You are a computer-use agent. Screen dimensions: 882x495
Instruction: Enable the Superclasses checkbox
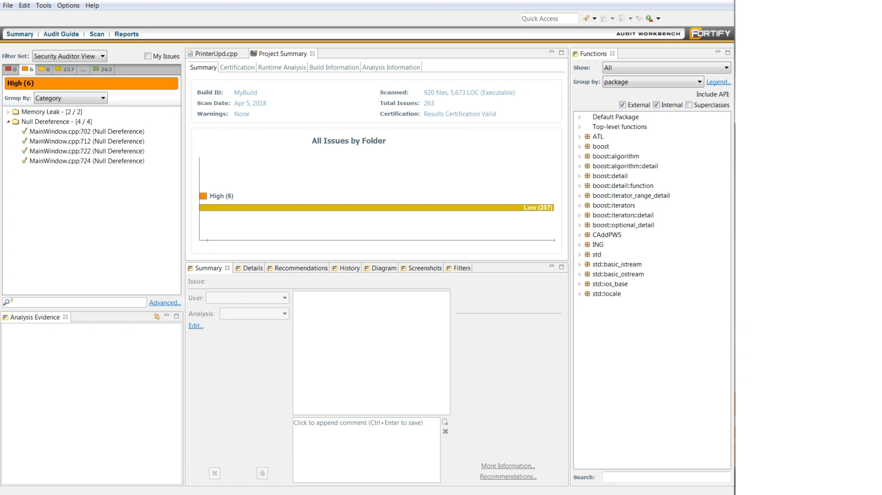[x=689, y=105]
